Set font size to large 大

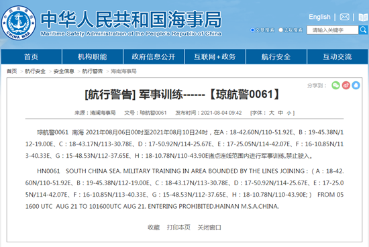click(272, 113)
